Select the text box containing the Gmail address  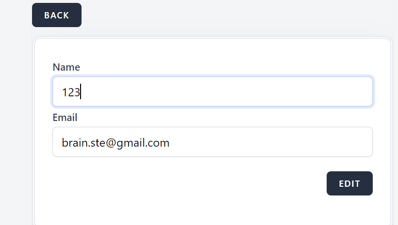[x=212, y=142]
